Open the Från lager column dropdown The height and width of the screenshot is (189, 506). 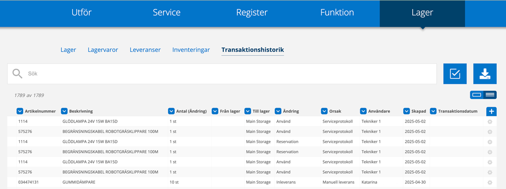pyautogui.click(x=215, y=111)
